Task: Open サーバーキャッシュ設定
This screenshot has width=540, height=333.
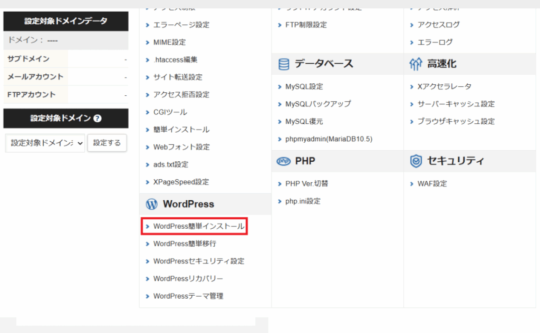Action: (456, 104)
